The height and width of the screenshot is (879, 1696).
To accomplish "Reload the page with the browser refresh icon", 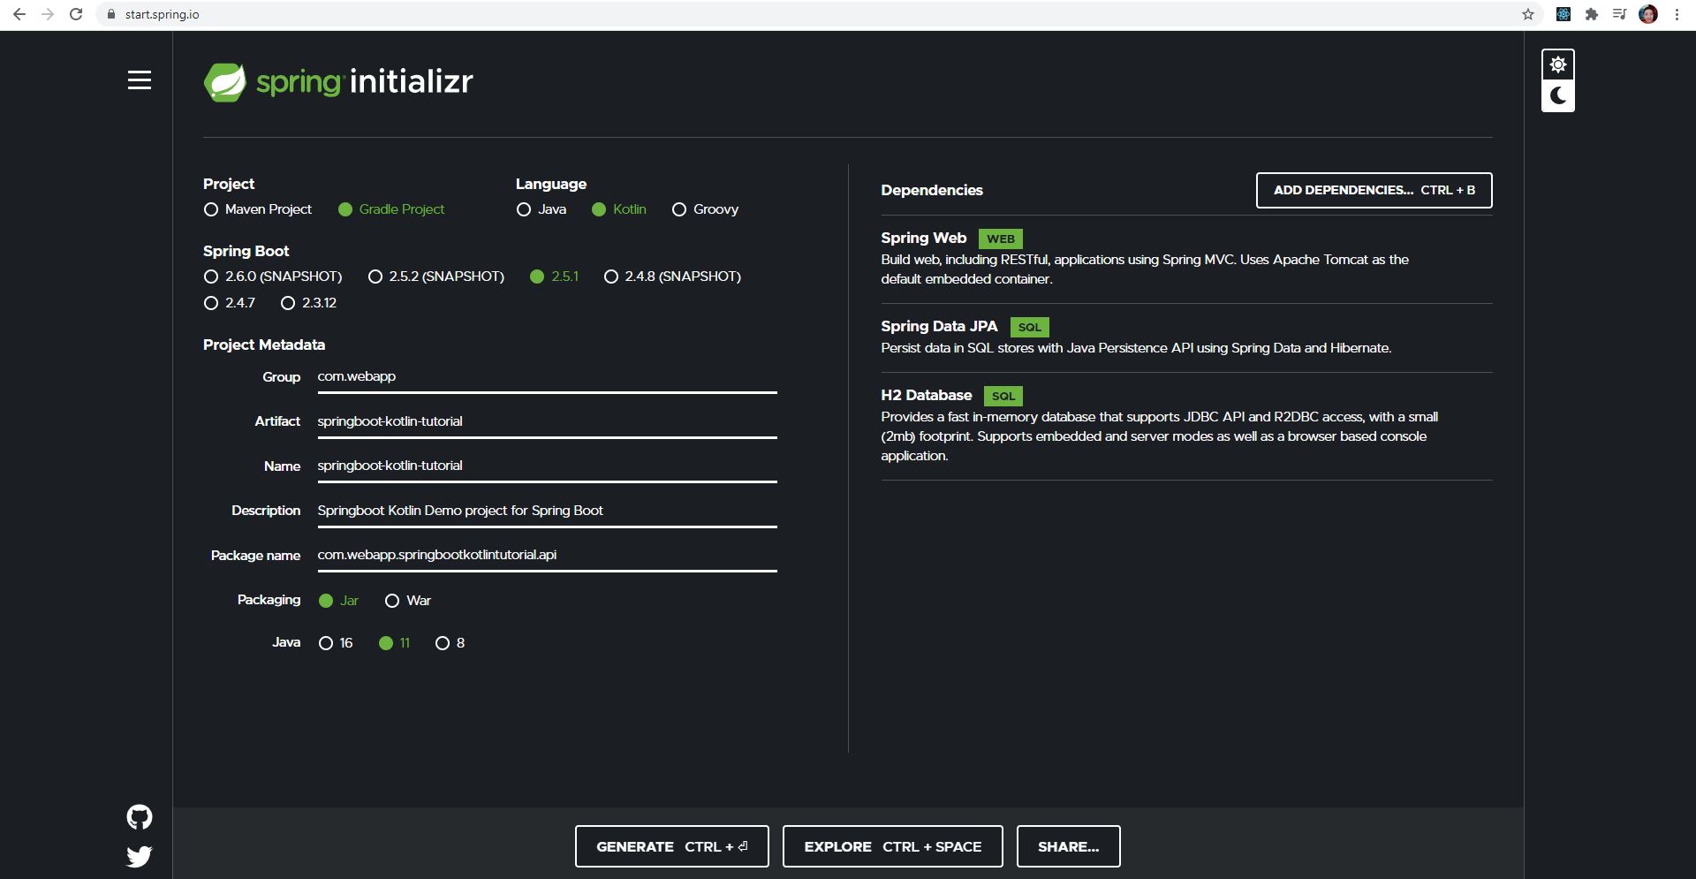I will pos(74,14).
